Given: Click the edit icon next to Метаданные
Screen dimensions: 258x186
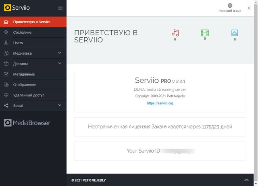Looking at the screenshot, I should coord(6,74).
